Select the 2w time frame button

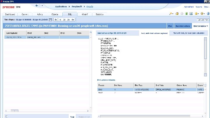[69, 20]
